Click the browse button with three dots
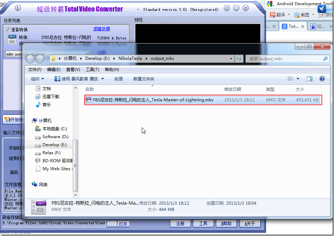Image resolution: width=334 pixels, height=236 pixels. coord(112,224)
